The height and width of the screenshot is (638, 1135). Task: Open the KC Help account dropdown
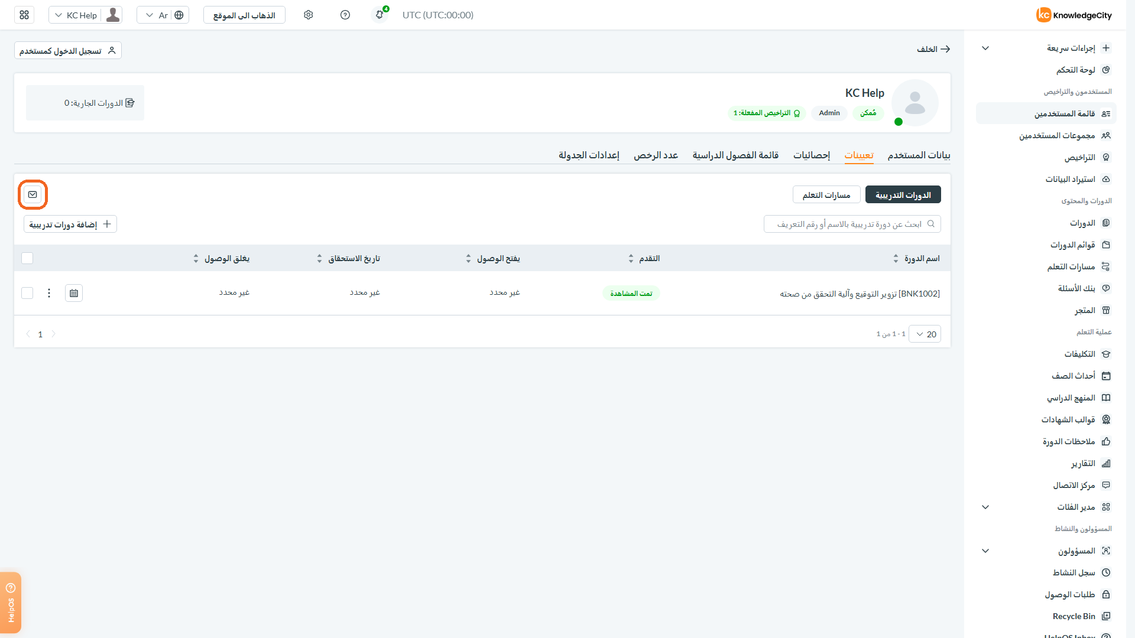tap(86, 15)
